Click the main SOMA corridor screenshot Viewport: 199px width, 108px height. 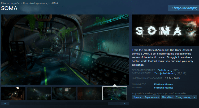coord(65,50)
